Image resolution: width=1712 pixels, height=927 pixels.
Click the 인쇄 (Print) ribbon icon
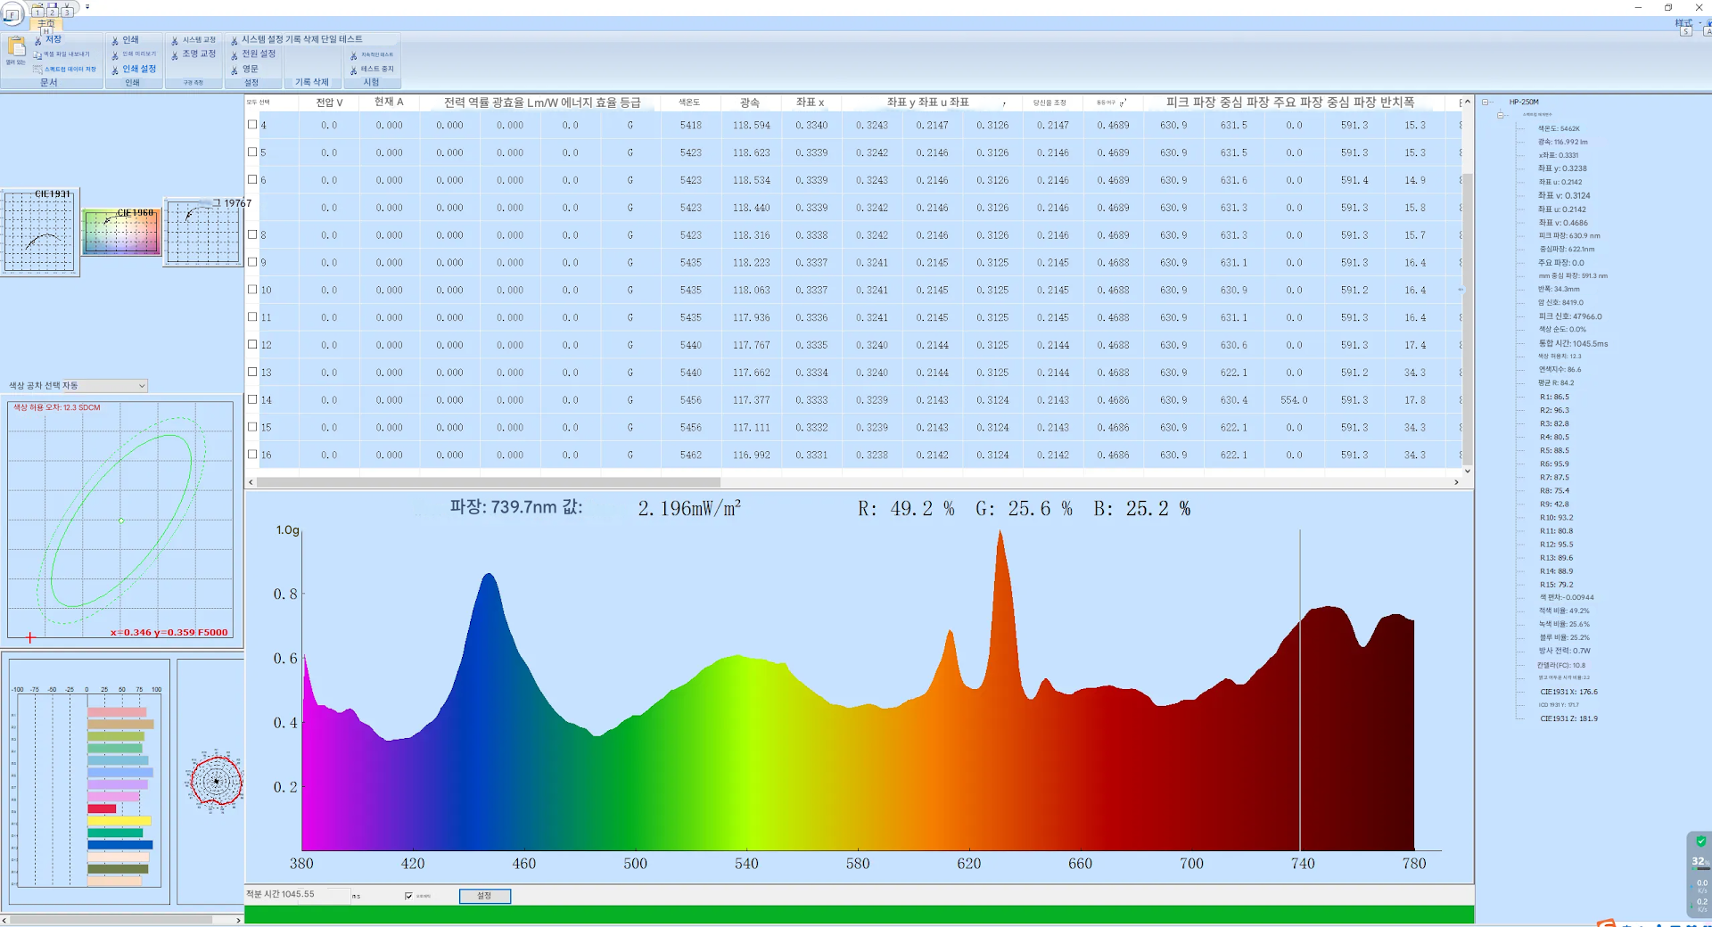pos(115,40)
